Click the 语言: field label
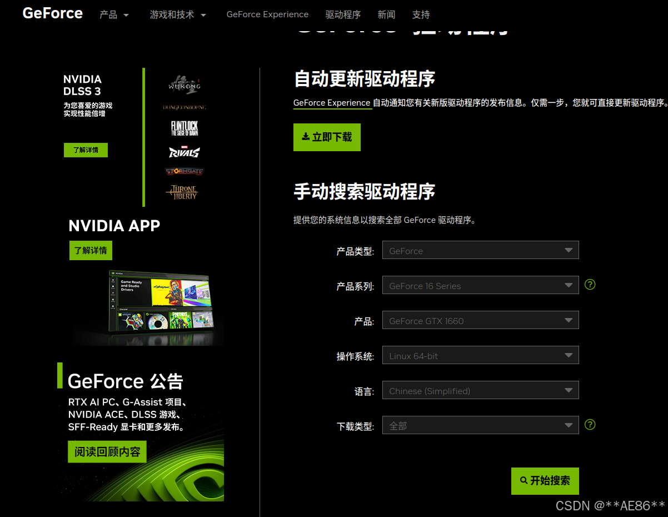The height and width of the screenshot is (517, 668). click(x=365, y=391)
